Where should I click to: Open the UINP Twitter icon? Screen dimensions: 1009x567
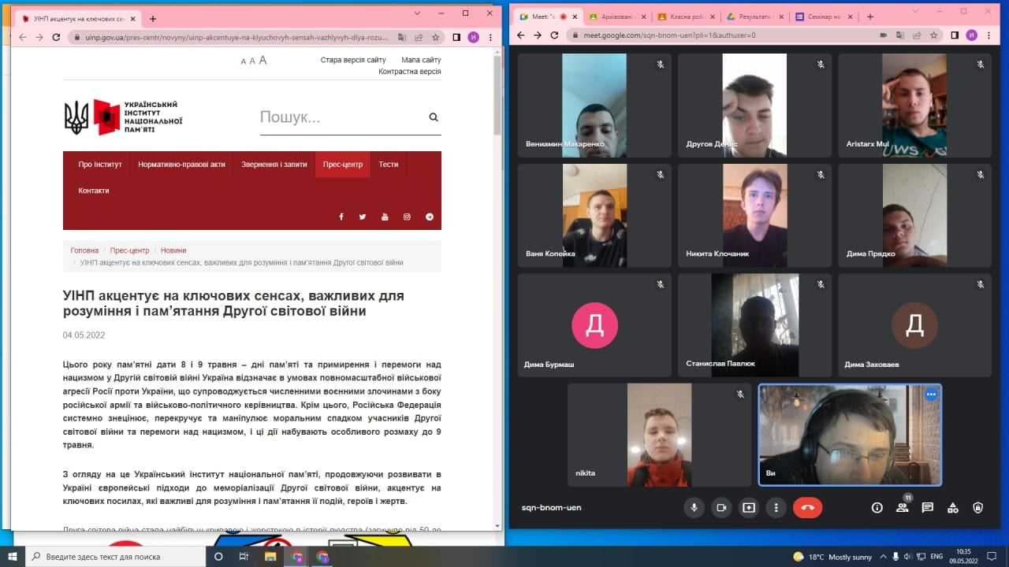(x=363, y=217)
